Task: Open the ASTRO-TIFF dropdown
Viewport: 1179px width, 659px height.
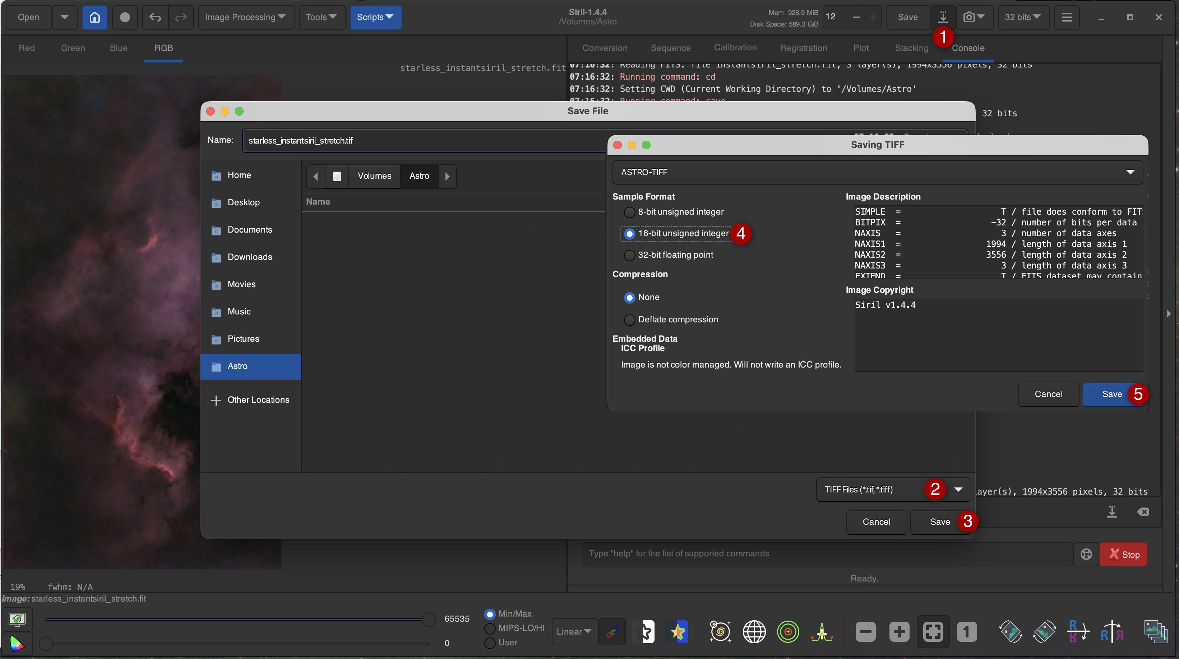Action: [877, 172]
